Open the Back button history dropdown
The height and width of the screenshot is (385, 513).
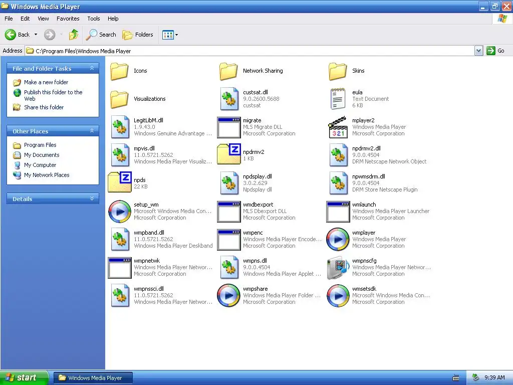(36, 35)
